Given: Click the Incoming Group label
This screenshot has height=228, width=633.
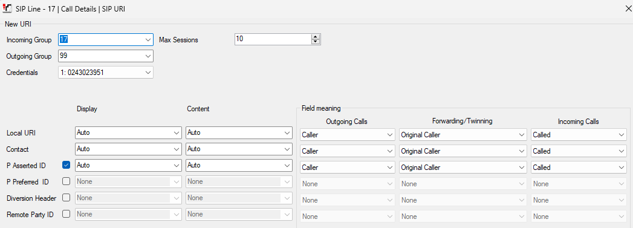Looking at the screenshot, I should (x=29, y=40).
